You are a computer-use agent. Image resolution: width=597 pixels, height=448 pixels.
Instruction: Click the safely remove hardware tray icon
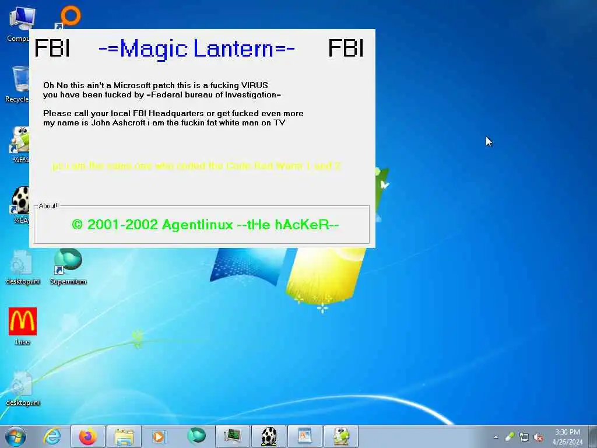(x=510, y=436)
